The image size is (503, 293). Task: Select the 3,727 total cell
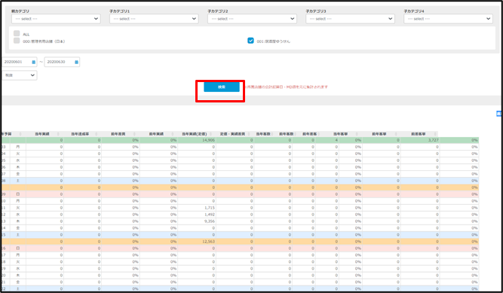tap(420, 140)
